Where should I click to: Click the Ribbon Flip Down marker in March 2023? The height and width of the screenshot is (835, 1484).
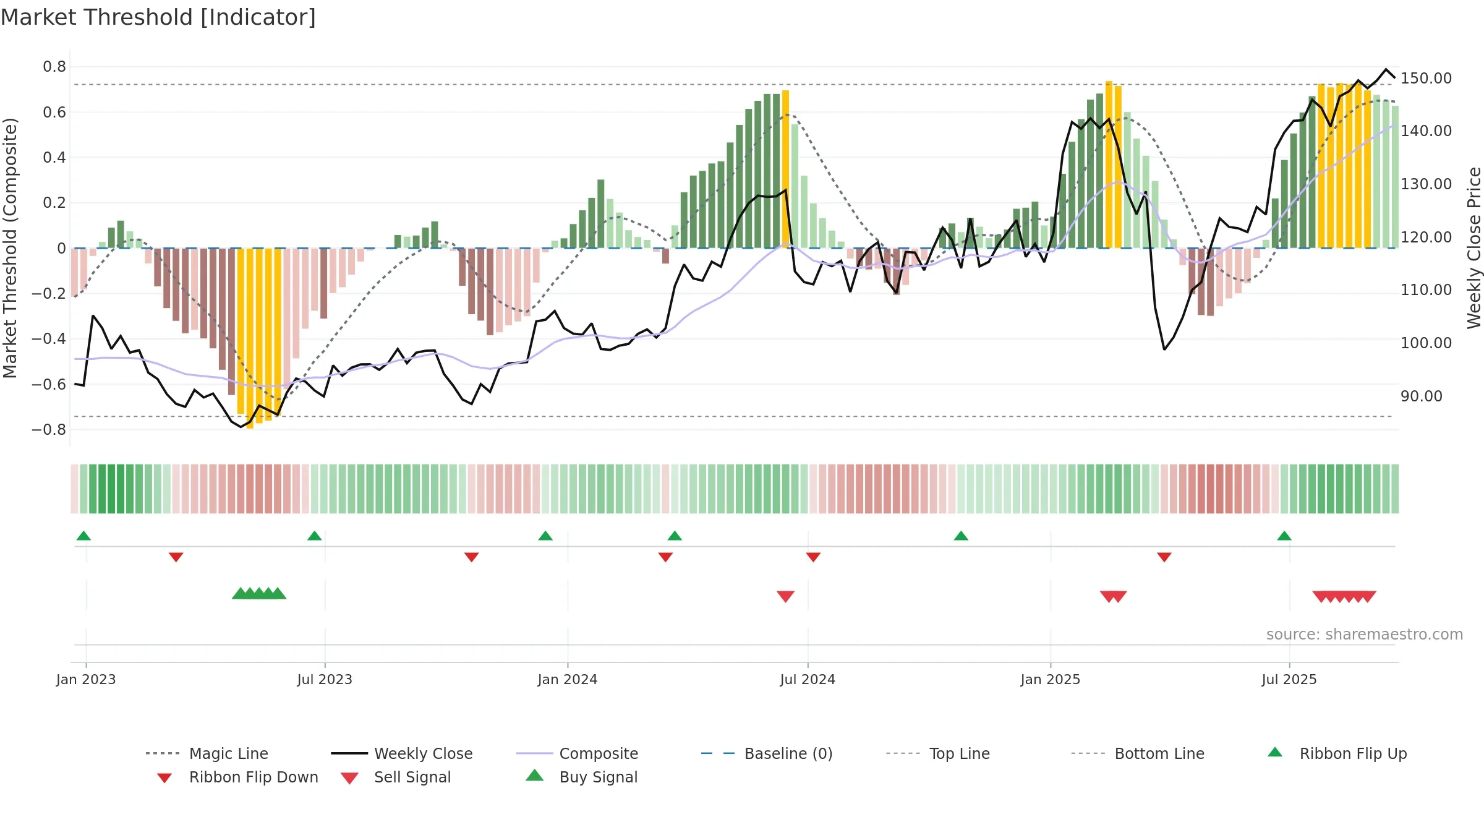click(x=176, y=557)
